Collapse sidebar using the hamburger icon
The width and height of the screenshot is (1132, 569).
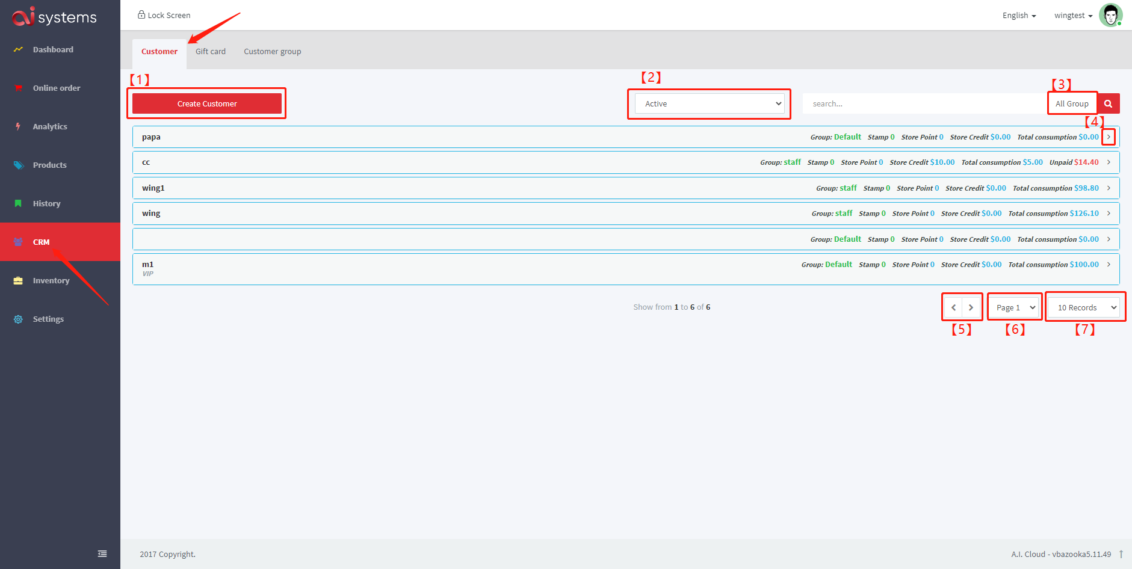(x=102, y=553)
